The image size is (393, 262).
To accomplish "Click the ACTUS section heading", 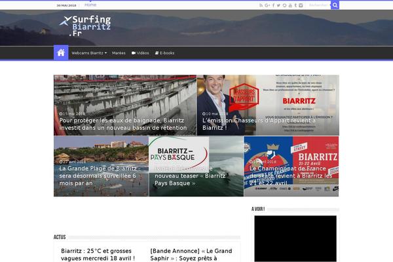I will pos(60,237).
